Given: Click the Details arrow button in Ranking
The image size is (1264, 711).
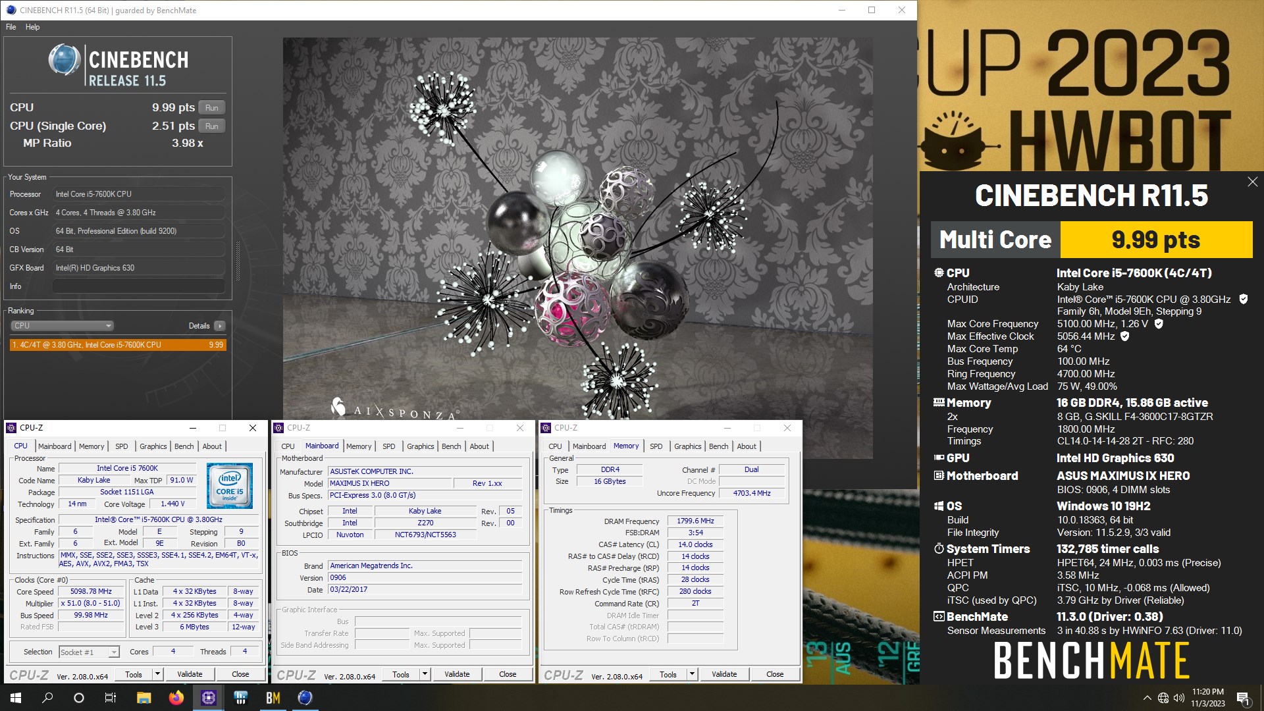Looking at the screenshot, I should pyautogui.click(x=220, y=325).
